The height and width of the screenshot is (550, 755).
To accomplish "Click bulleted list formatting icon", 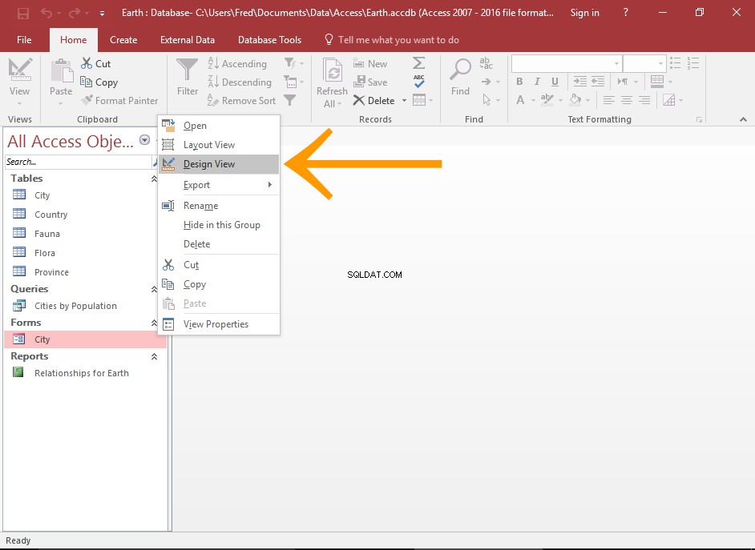I will pyautogui.click(x=676, y=63).
